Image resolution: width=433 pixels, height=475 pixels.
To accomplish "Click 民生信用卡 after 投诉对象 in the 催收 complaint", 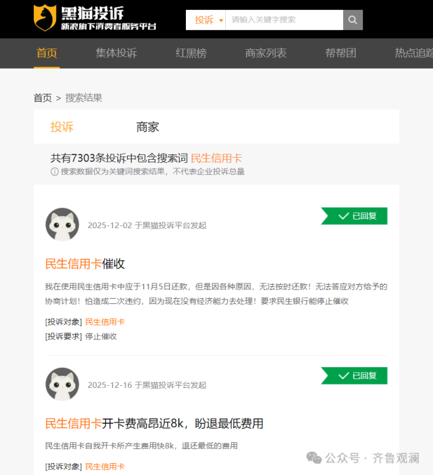I will tap(105, 322).
